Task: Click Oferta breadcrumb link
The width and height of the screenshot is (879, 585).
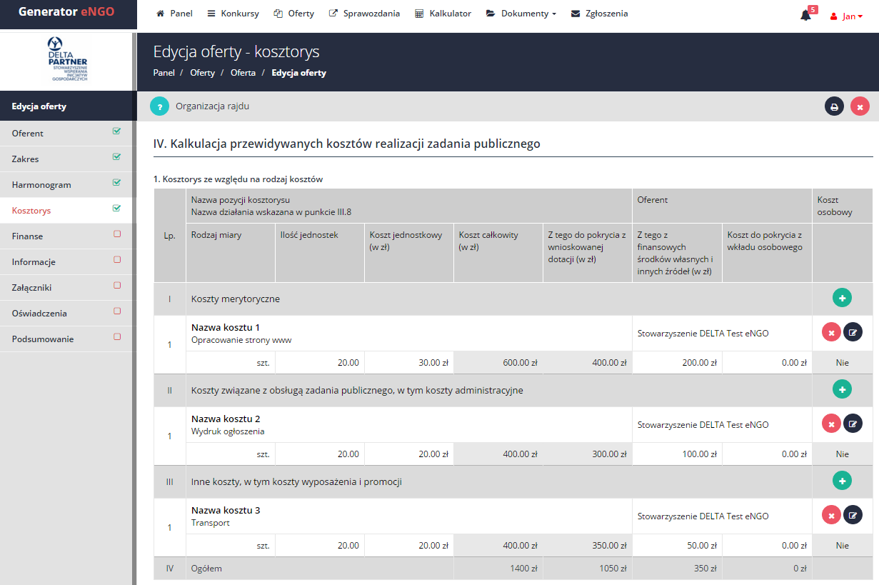Action: 243,73
